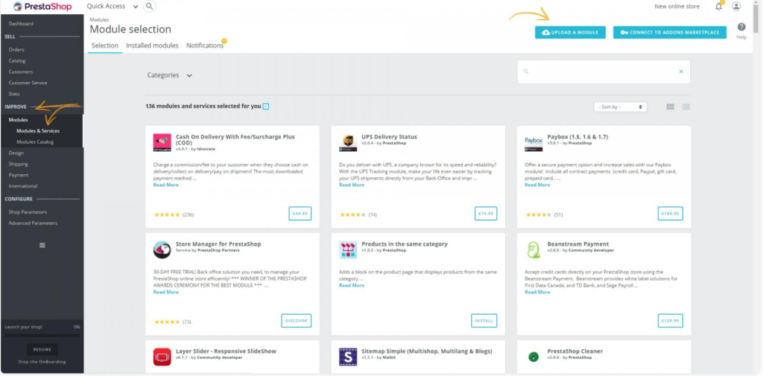763x376 pixels.
Task: Click the Upload a Module button
Action: click(570, 33)
